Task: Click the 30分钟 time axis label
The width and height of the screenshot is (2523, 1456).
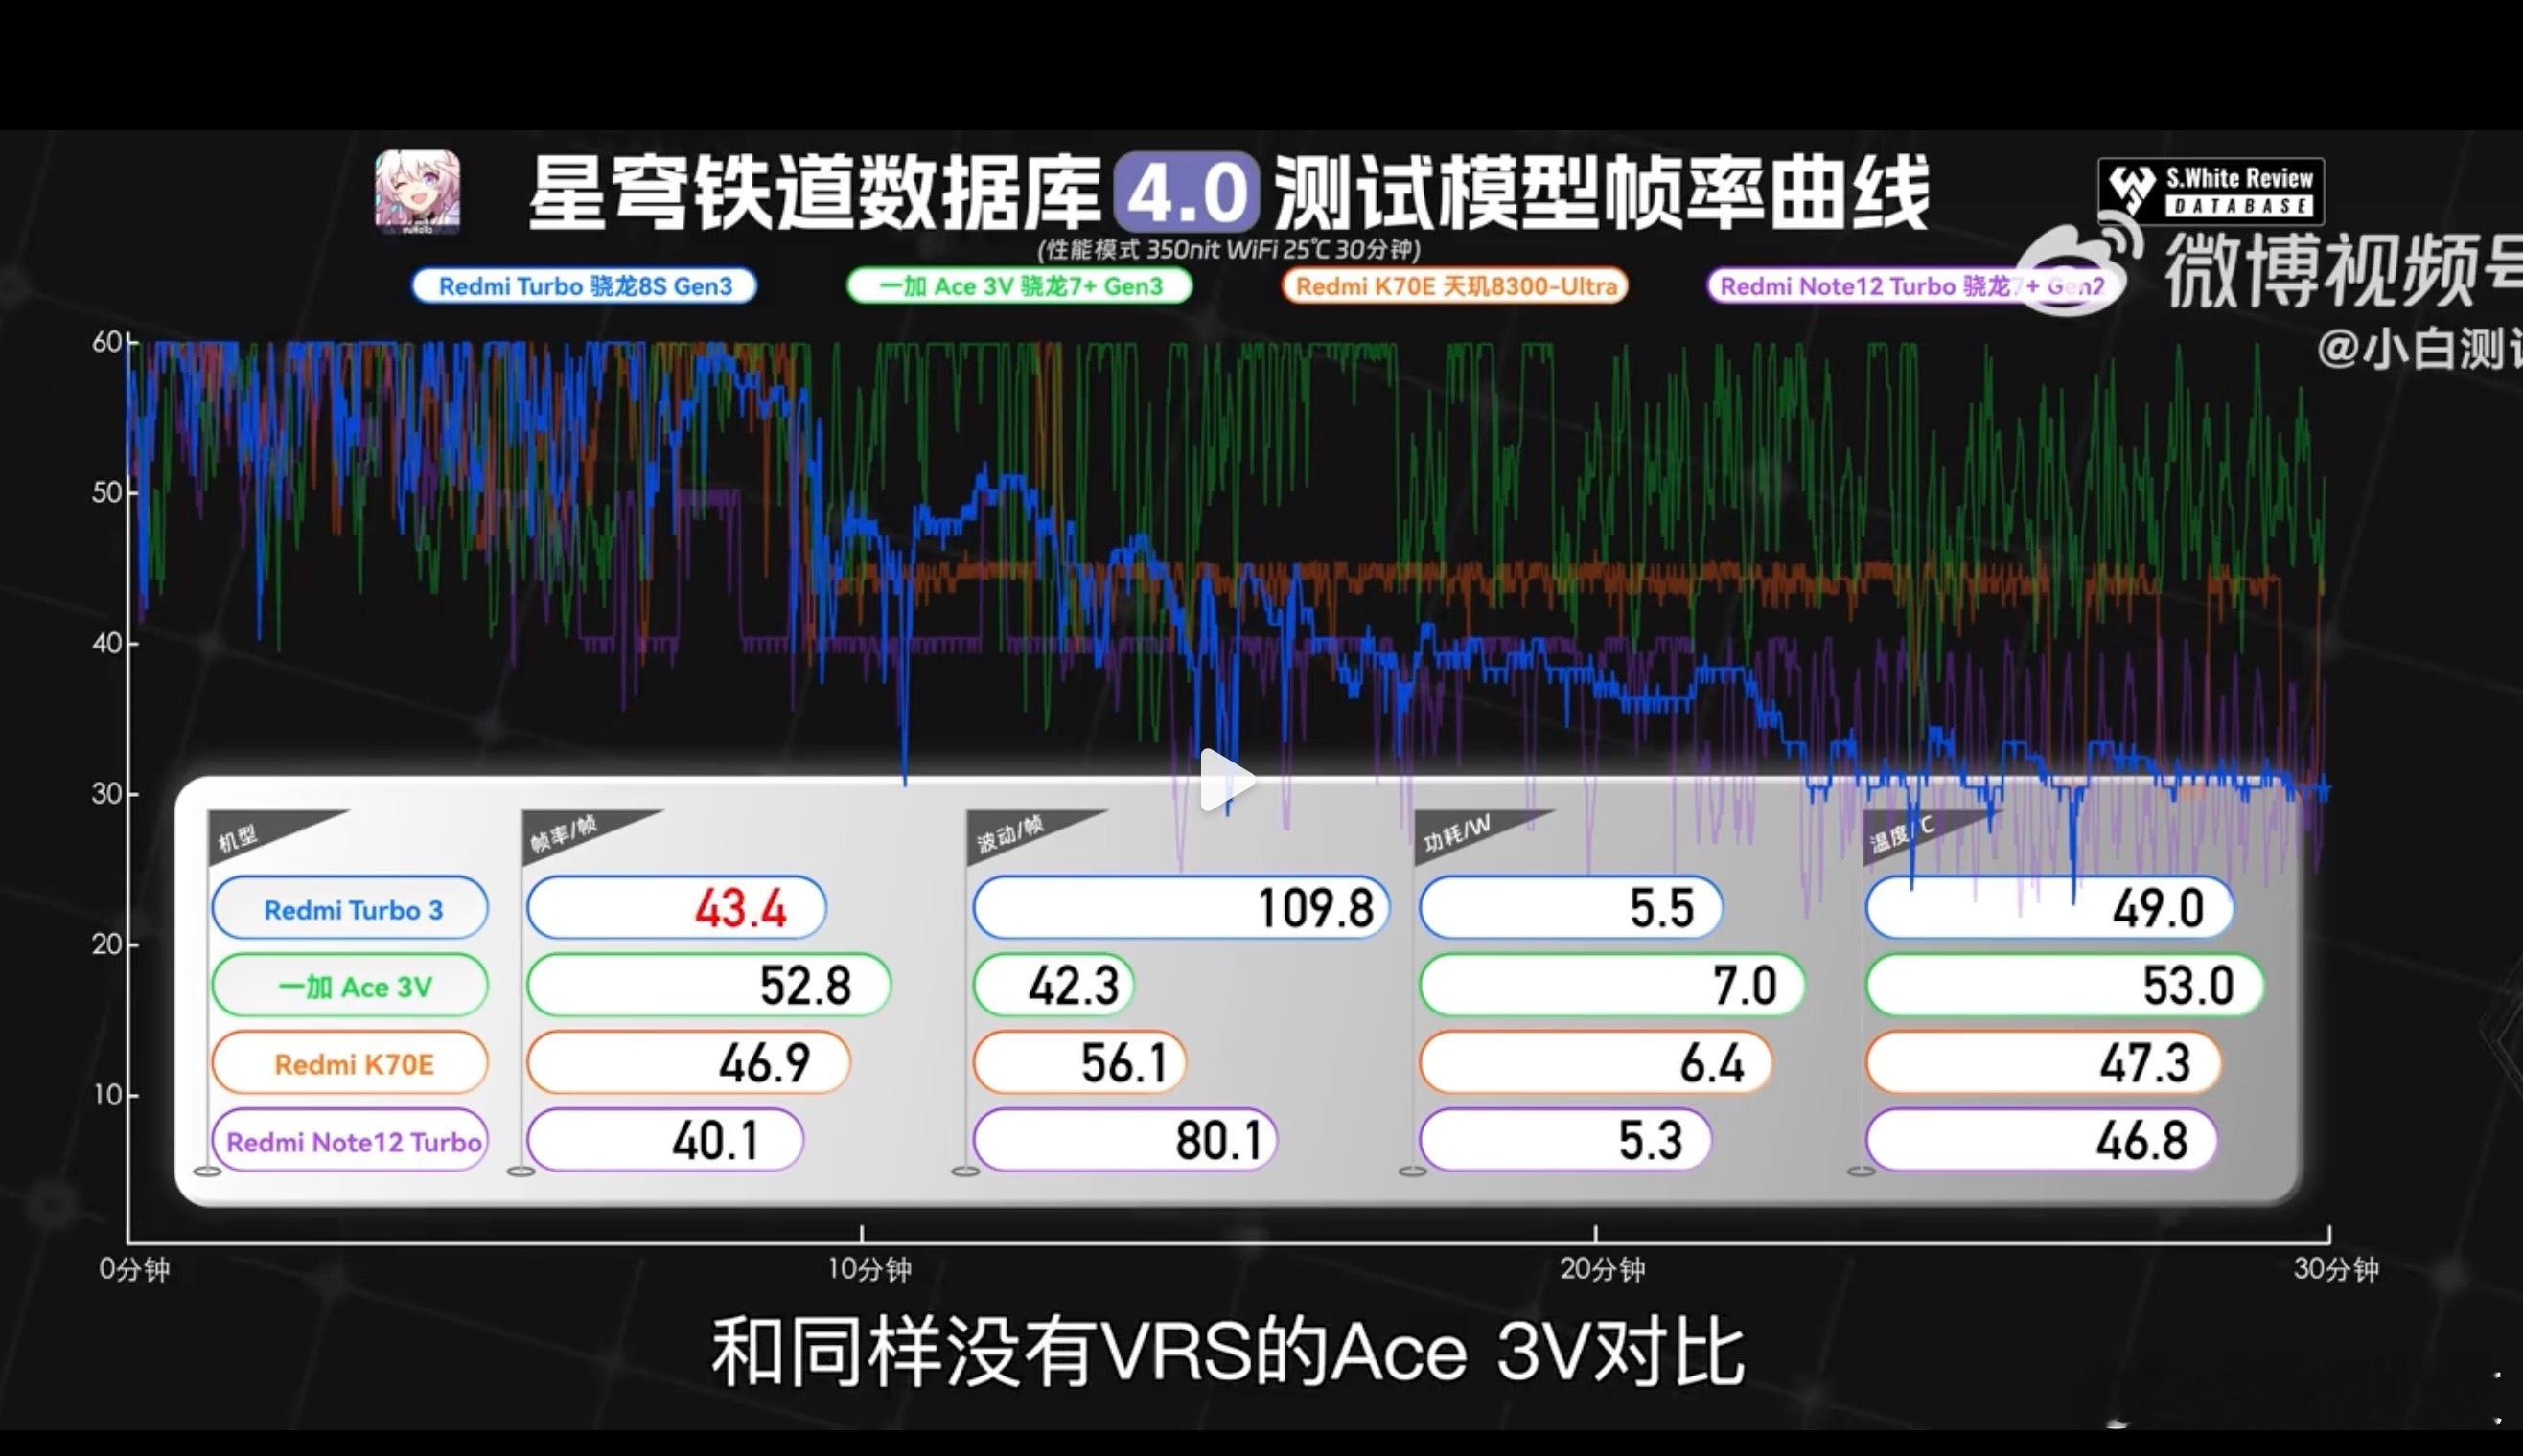Action: coord(2336,1270)
